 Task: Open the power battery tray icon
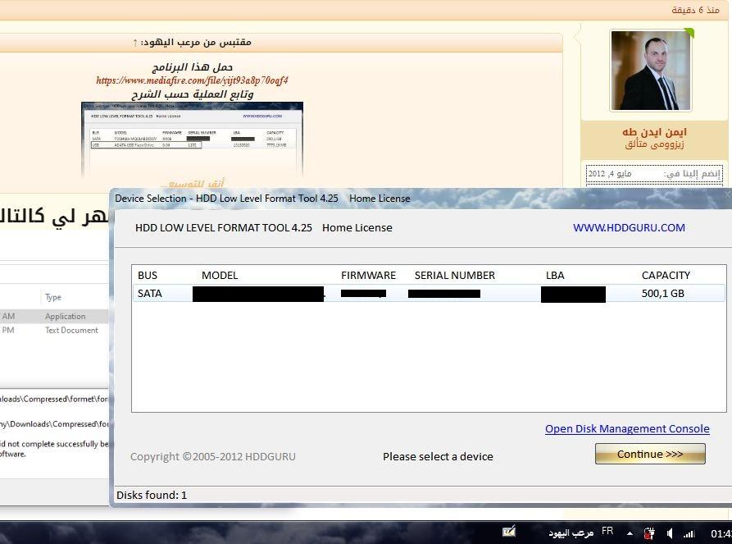coord(649,533)
